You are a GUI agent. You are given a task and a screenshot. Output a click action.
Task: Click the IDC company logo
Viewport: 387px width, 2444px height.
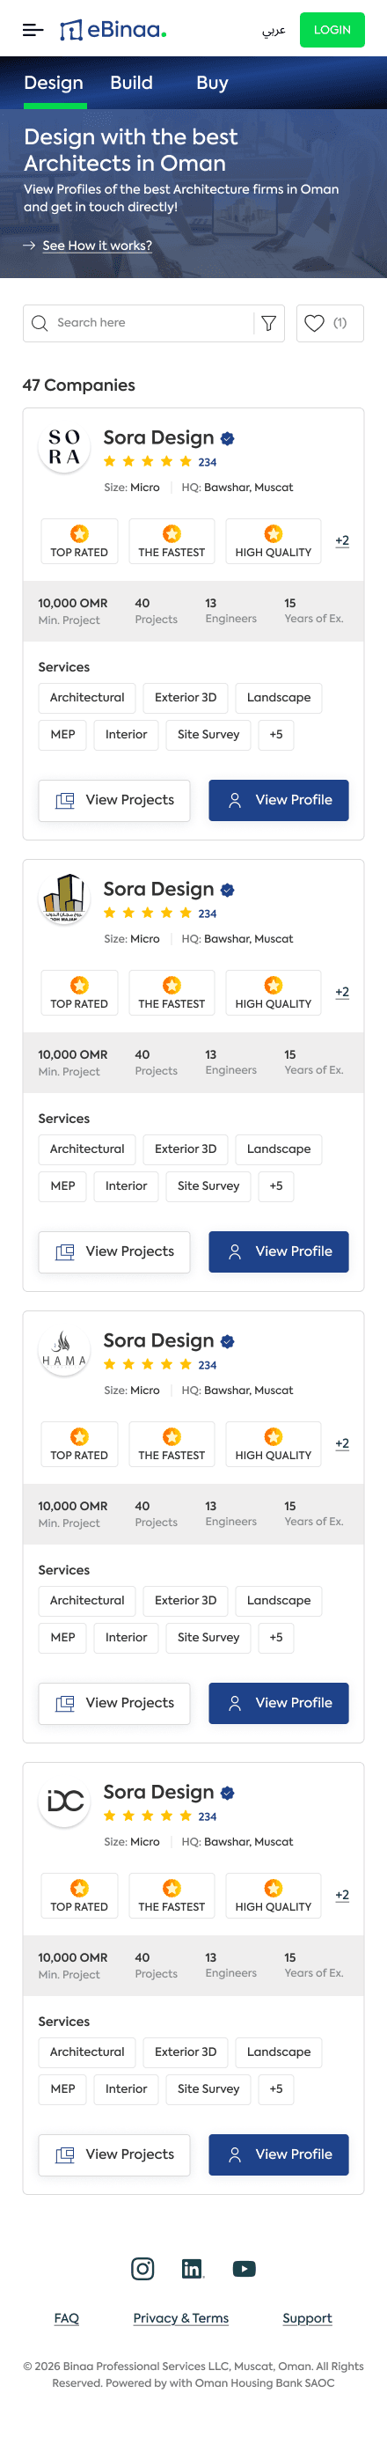64,1801
